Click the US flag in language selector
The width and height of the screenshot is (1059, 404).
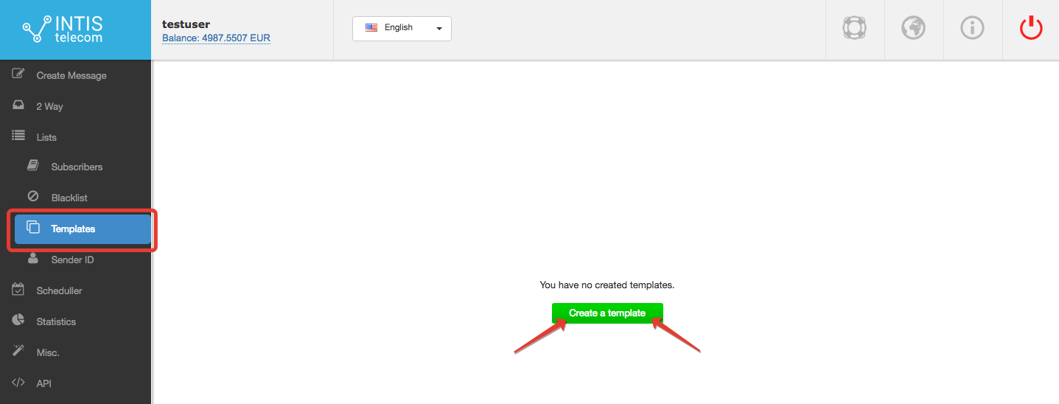(x=371, y=27)
